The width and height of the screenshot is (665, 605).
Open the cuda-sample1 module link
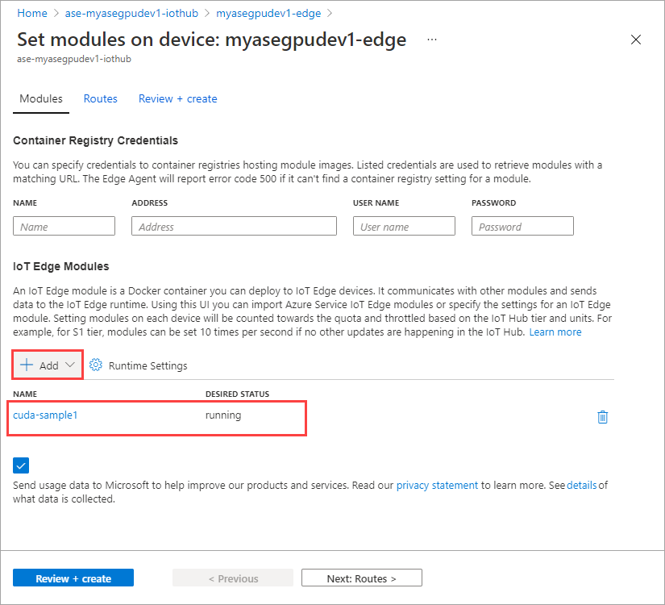[45, 415]
